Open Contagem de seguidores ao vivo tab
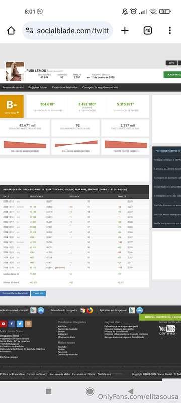 point(100,87)
